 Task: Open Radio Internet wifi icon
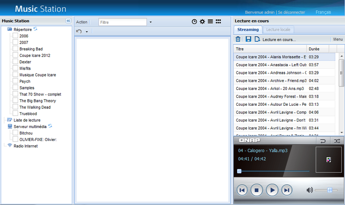click(x=9, y=146)
